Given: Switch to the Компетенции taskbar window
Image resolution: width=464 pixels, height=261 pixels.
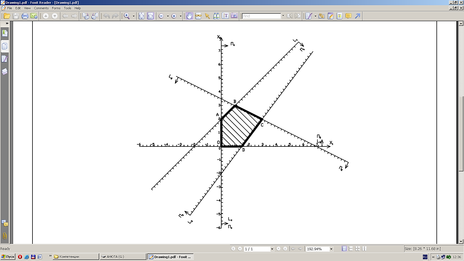Looking at the screenshot, I should click(75, 257).
